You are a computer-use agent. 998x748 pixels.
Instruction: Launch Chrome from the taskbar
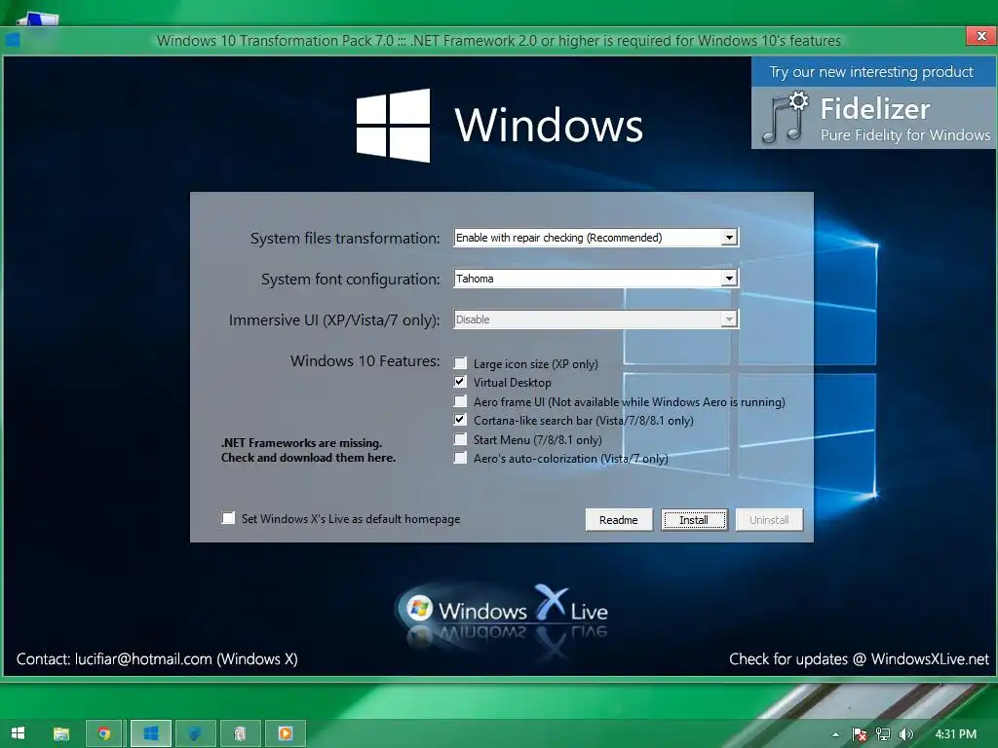104,734
